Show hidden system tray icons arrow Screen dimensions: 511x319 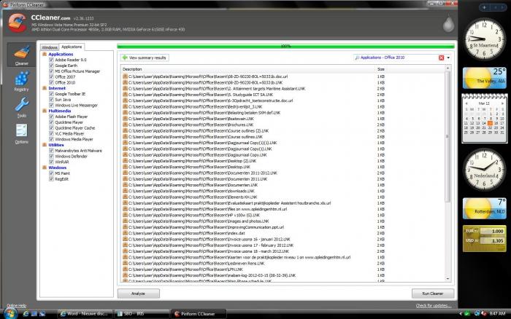pos(461,314)
